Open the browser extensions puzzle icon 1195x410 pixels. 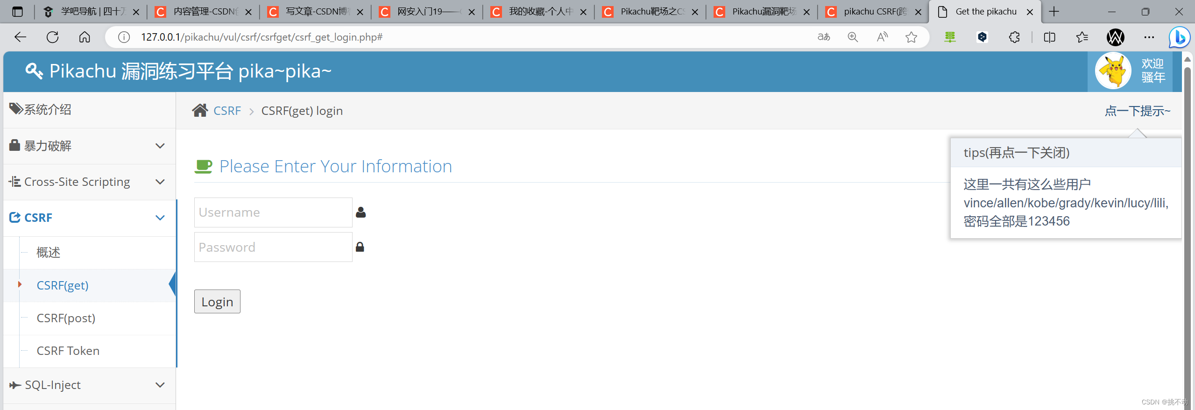click(x=1014, y=37)
